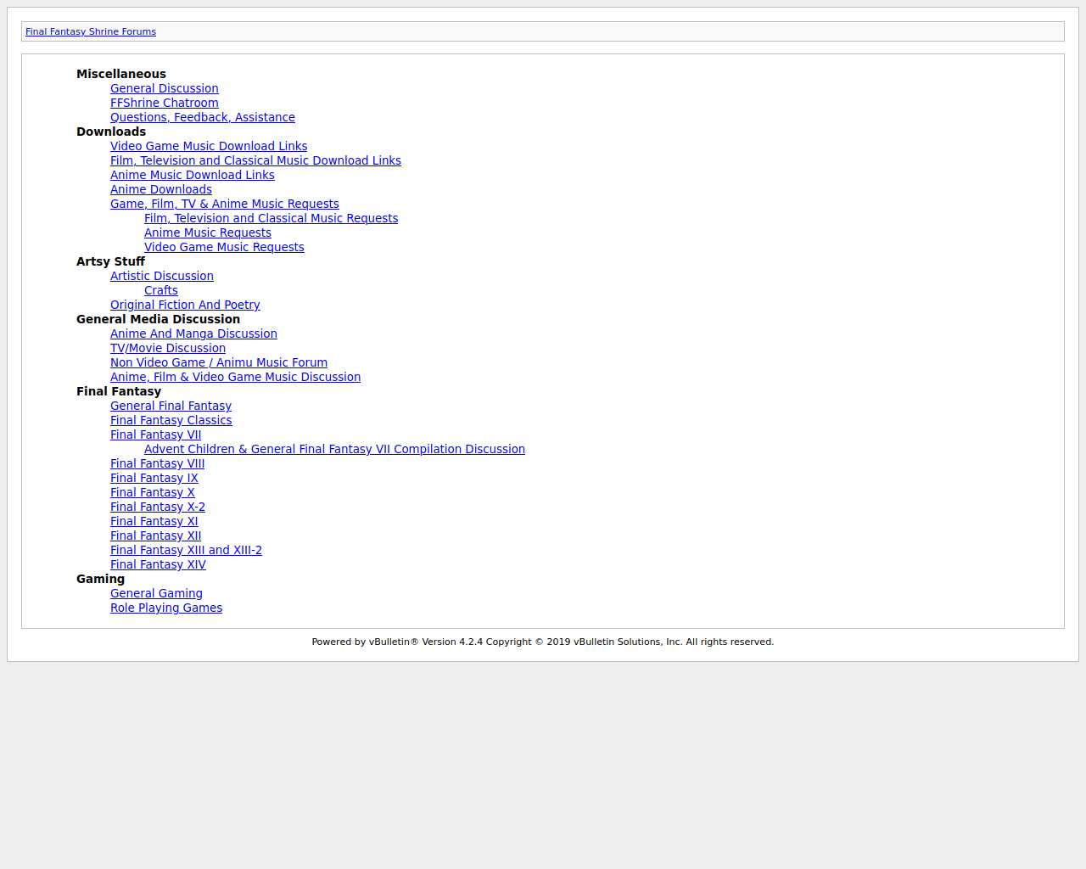Select Anime Music Download Links

click(x=193, y=175)
